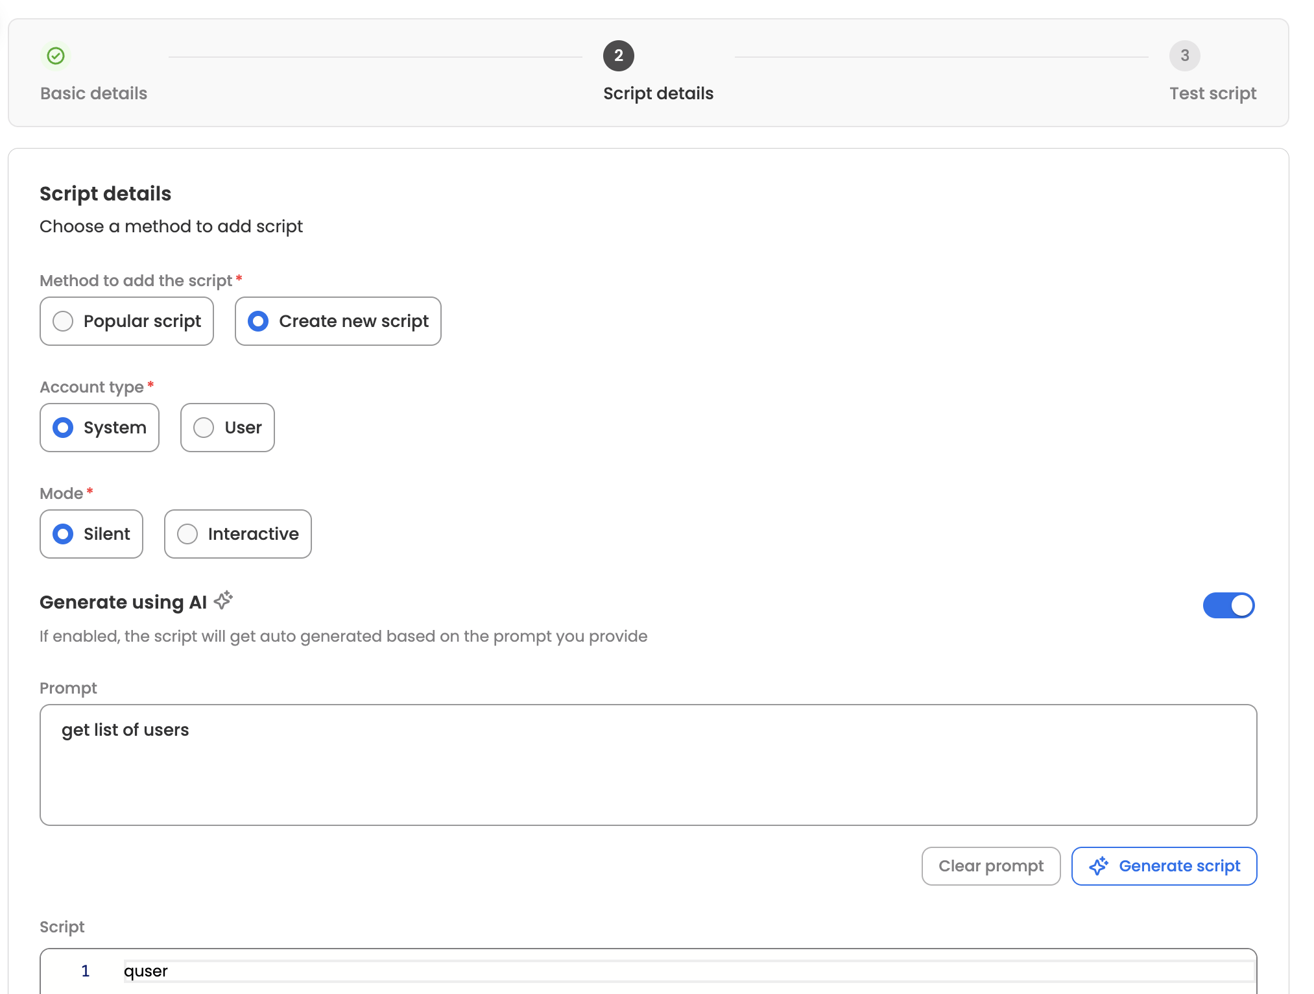1314x994 pixels.
Task: Set mode to Silent
Action: tap(63, 534)
